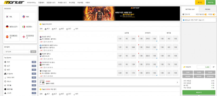Select E-Sports gamepad icon
Image resolution: width=217 pixels, height=96 pixels.
tap(5, 74)
